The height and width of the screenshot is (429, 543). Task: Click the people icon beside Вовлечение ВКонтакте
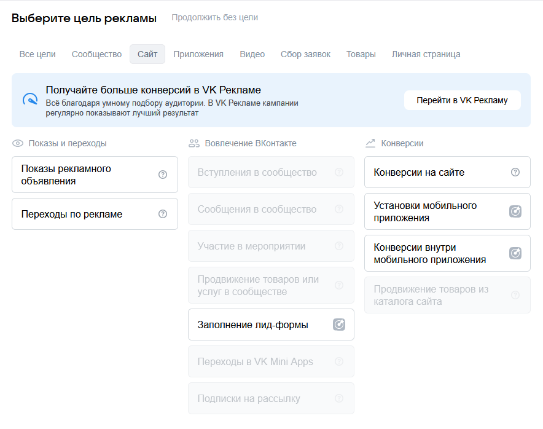(192, 143)
